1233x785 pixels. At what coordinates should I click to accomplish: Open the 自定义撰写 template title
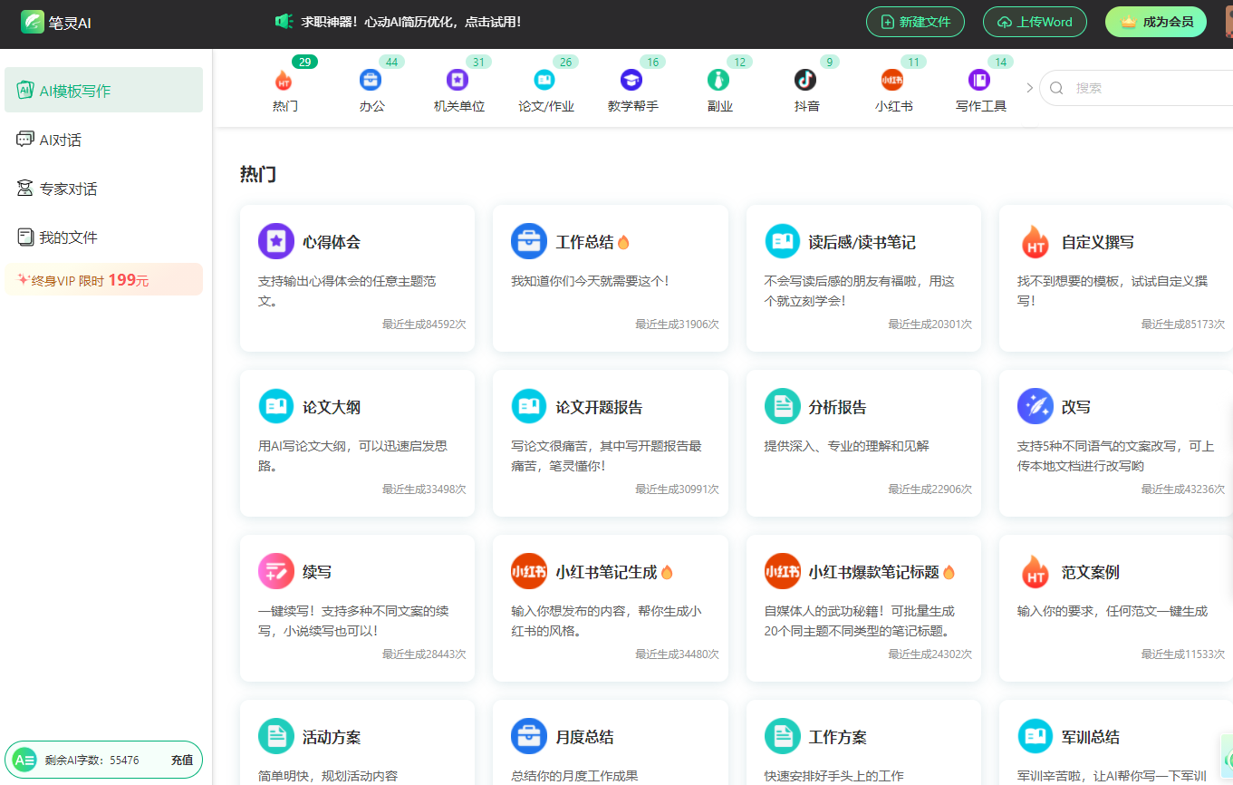point(1098,242)
